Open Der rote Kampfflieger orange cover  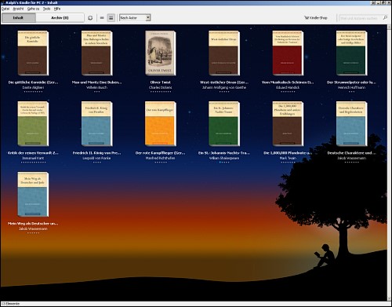point(161,123)
